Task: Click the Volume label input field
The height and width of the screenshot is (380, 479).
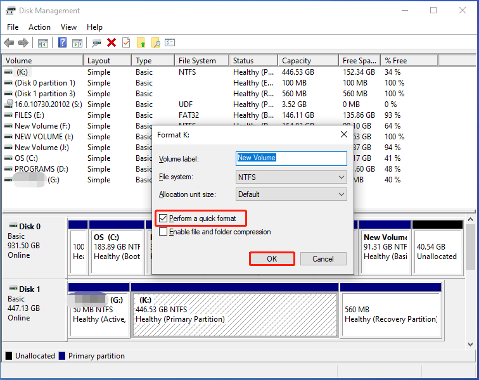Action: click(x=291, y=158)
